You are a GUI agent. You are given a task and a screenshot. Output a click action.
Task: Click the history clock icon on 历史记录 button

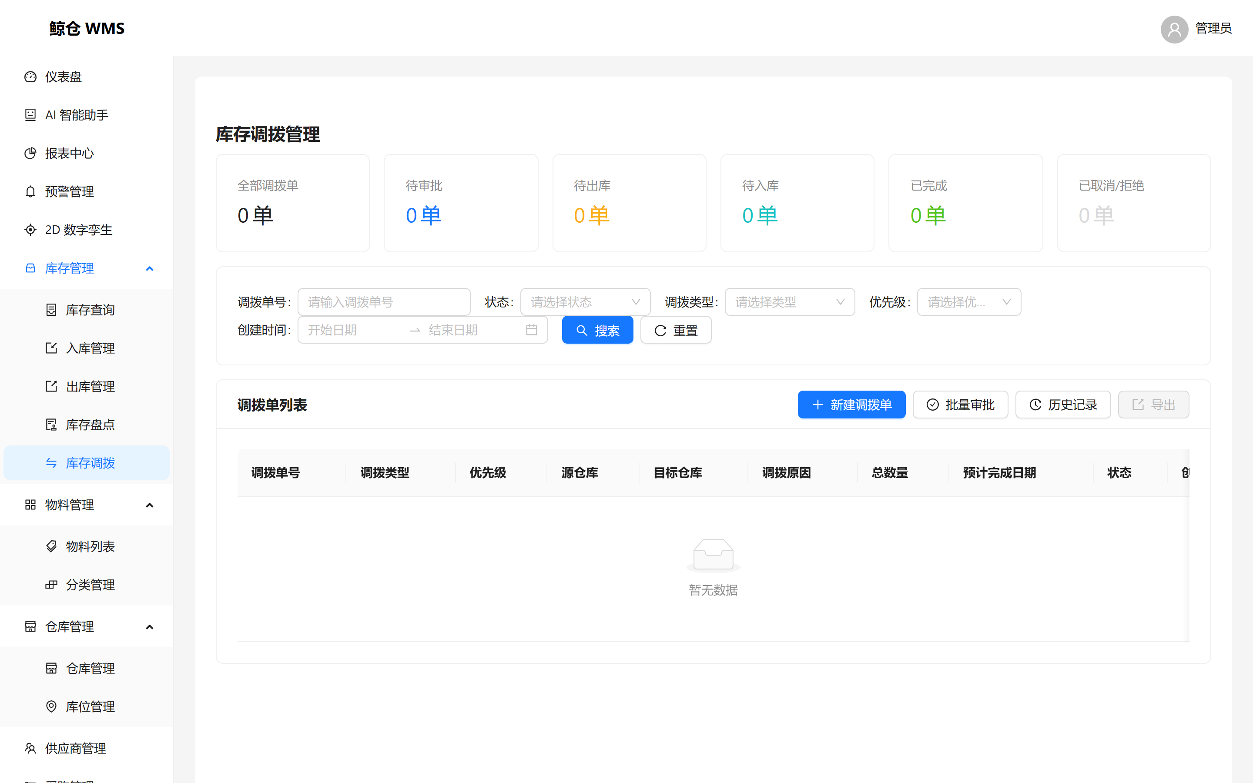[x=1035, y=405]
